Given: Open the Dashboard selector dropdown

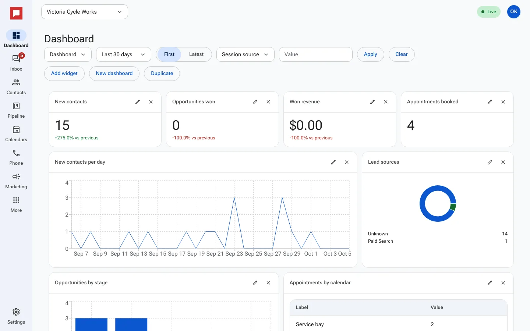Looking at the screenshot, I should pyautogui.click(x=68, y=54).
